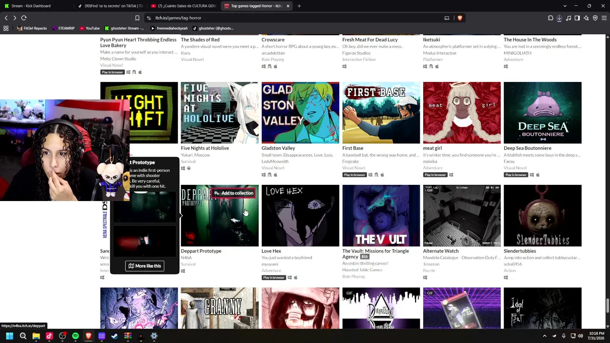Open the Gladston Valley cover image
610x343 pixels.
pos(300,112)
